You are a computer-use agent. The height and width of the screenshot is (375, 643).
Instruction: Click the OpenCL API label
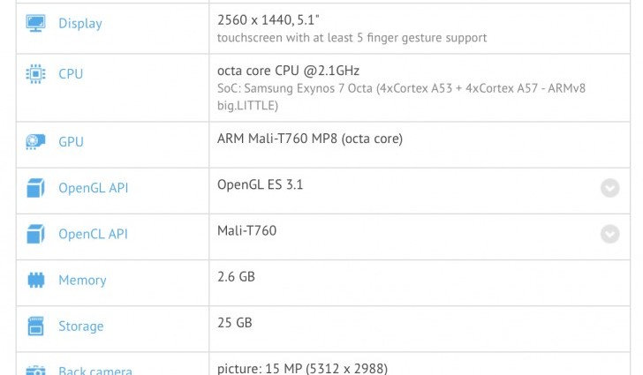pyautogui.click(x=93, y=234)
